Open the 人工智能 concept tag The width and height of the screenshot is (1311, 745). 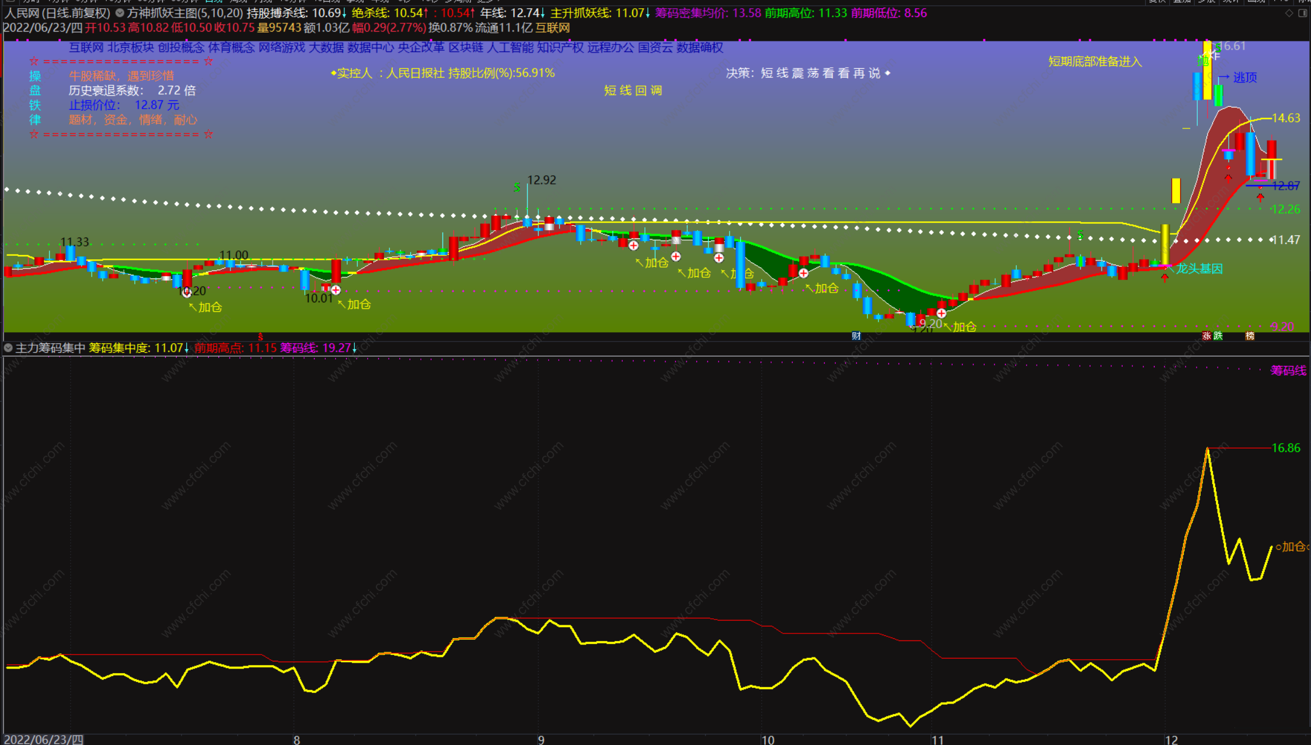510,47
